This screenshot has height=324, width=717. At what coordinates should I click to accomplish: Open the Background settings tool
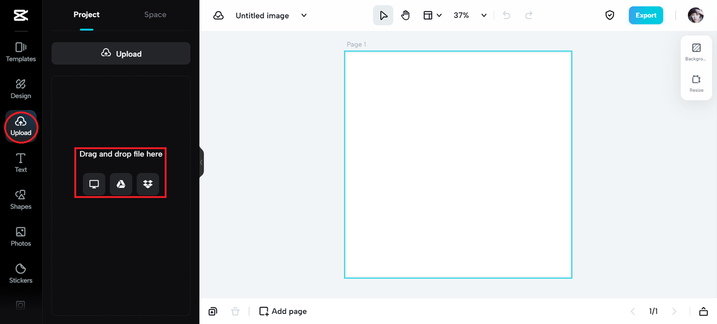pyautogui.click(x=696, y=53)
